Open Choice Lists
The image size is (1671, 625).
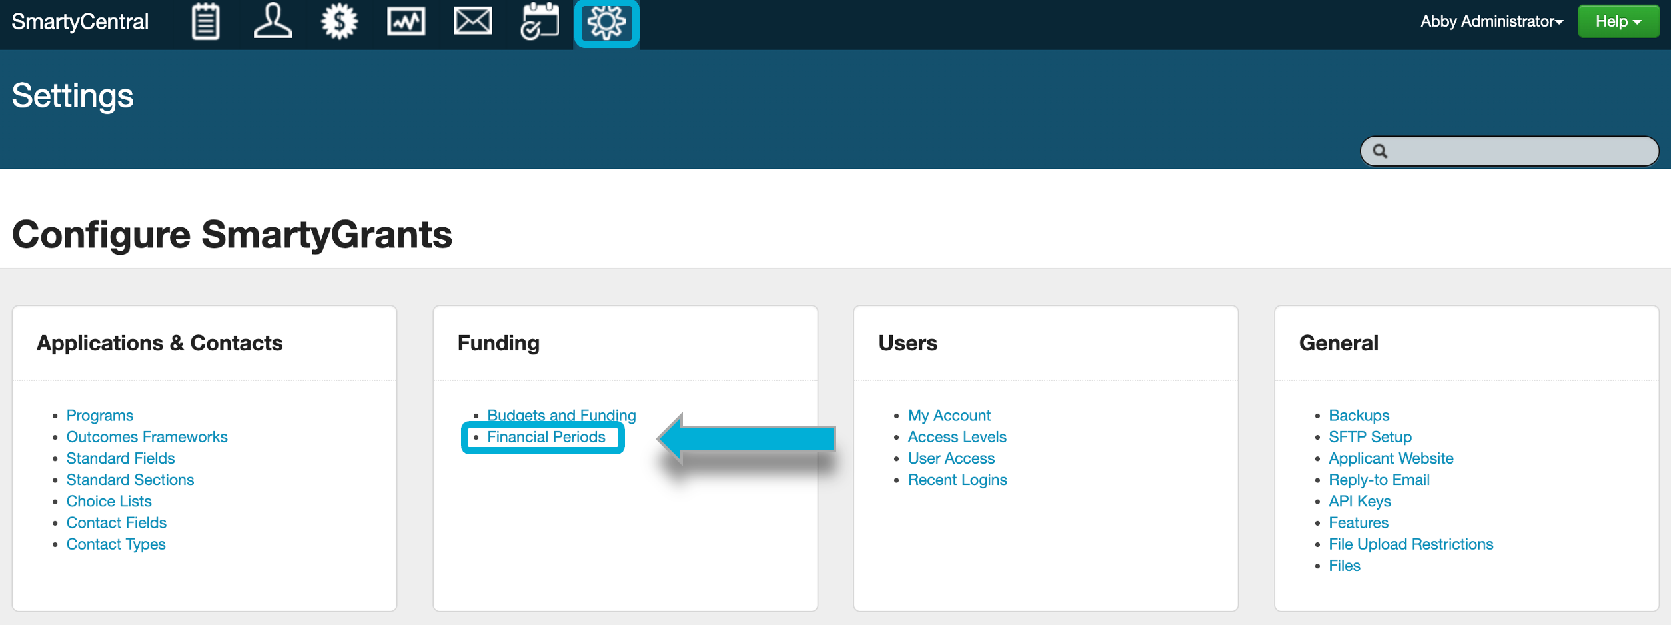[109, 501]
